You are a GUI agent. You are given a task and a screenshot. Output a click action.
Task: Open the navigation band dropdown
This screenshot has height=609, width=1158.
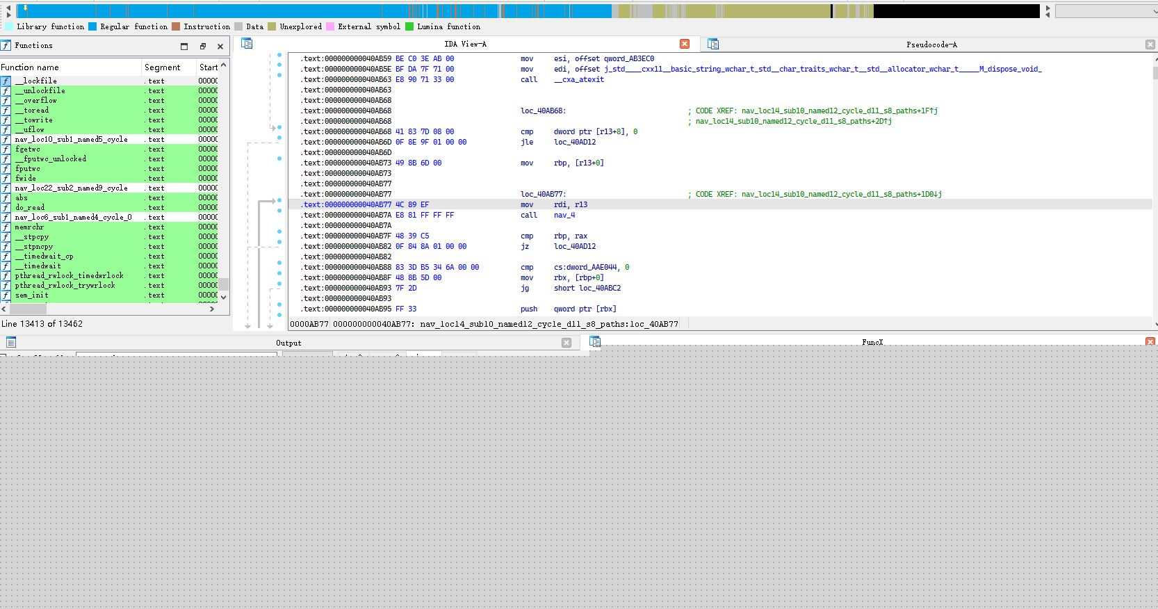1107,11
